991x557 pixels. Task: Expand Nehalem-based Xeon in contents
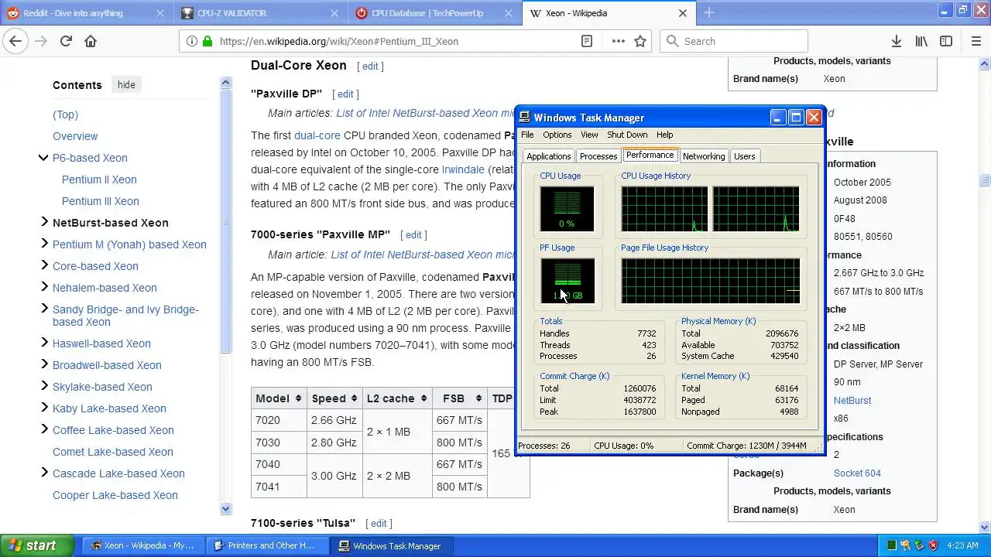tap(43, 287)
